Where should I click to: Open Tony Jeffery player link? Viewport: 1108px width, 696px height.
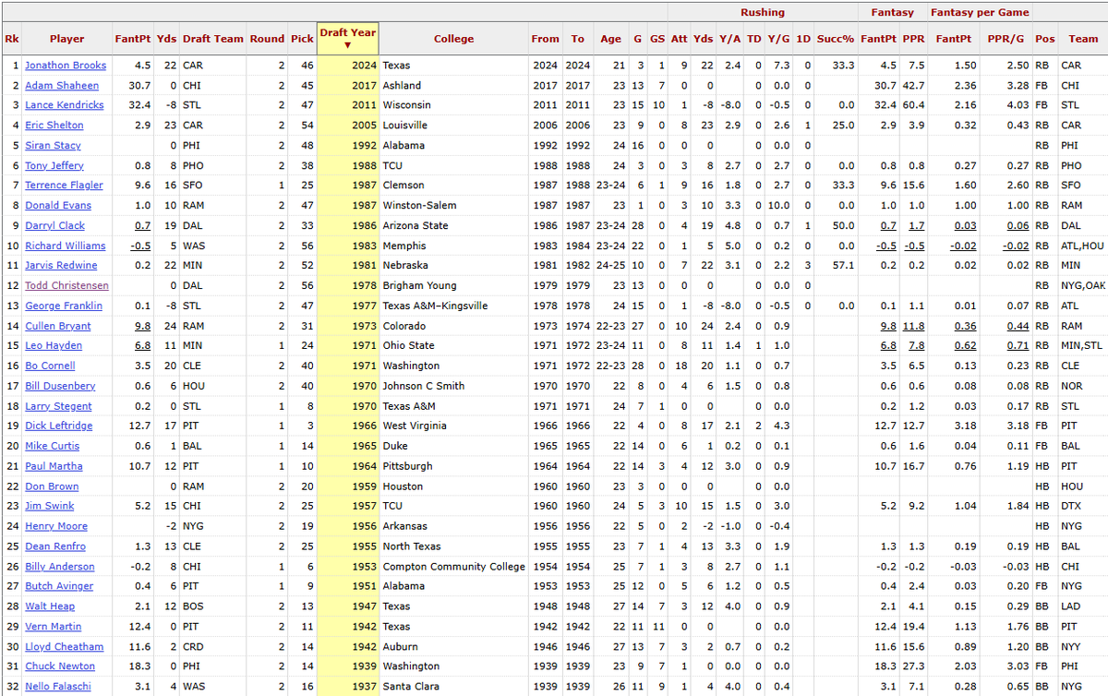tap(54, 166)
